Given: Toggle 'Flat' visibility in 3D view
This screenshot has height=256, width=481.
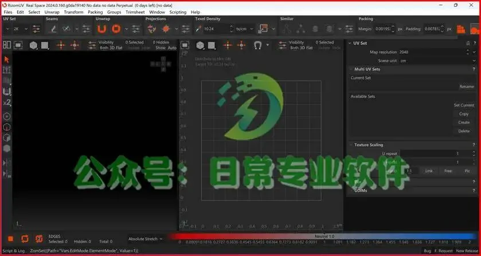Looking at the screenshot, I should pos(119,48).
